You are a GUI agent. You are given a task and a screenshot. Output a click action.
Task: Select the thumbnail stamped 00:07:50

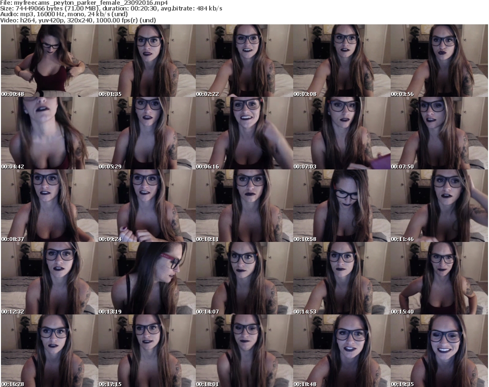click(x=439, y=133)
